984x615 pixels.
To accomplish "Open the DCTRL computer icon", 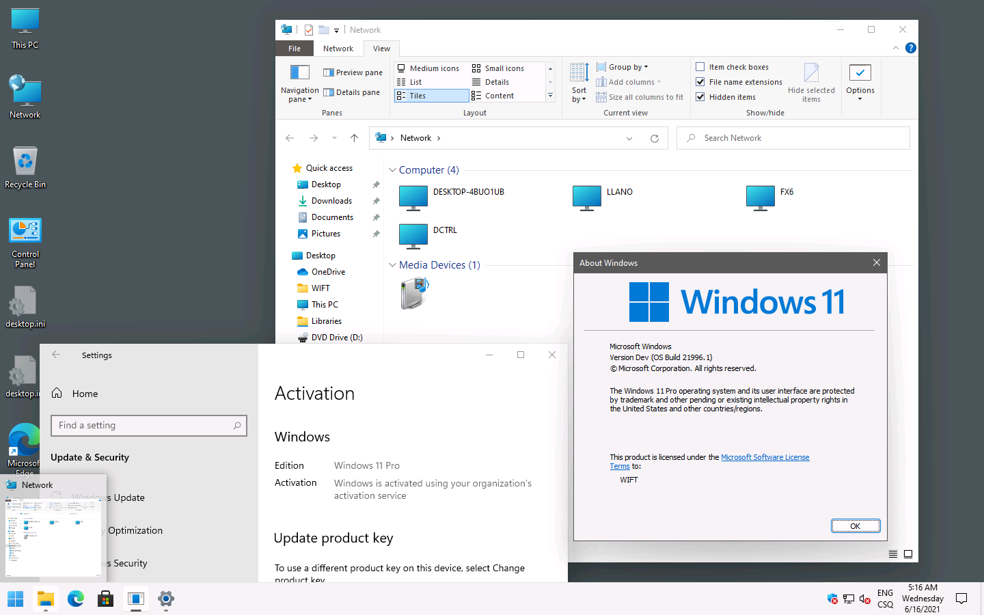I will click(413, 236).
